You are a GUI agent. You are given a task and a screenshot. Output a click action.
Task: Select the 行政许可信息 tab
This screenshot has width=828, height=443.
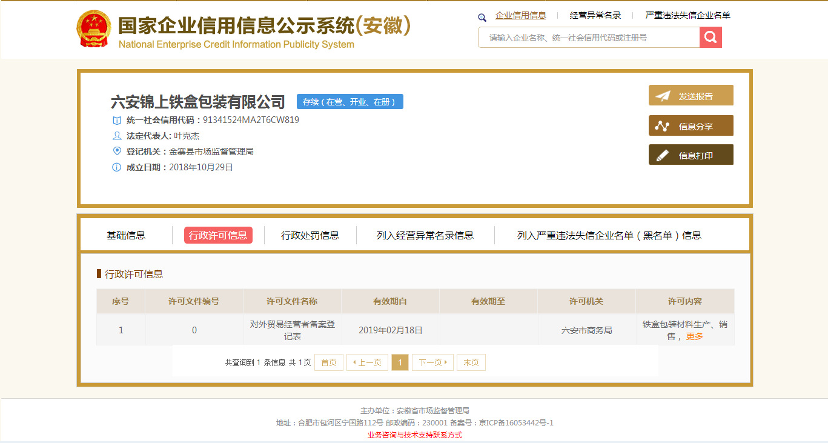pos(218,235)
